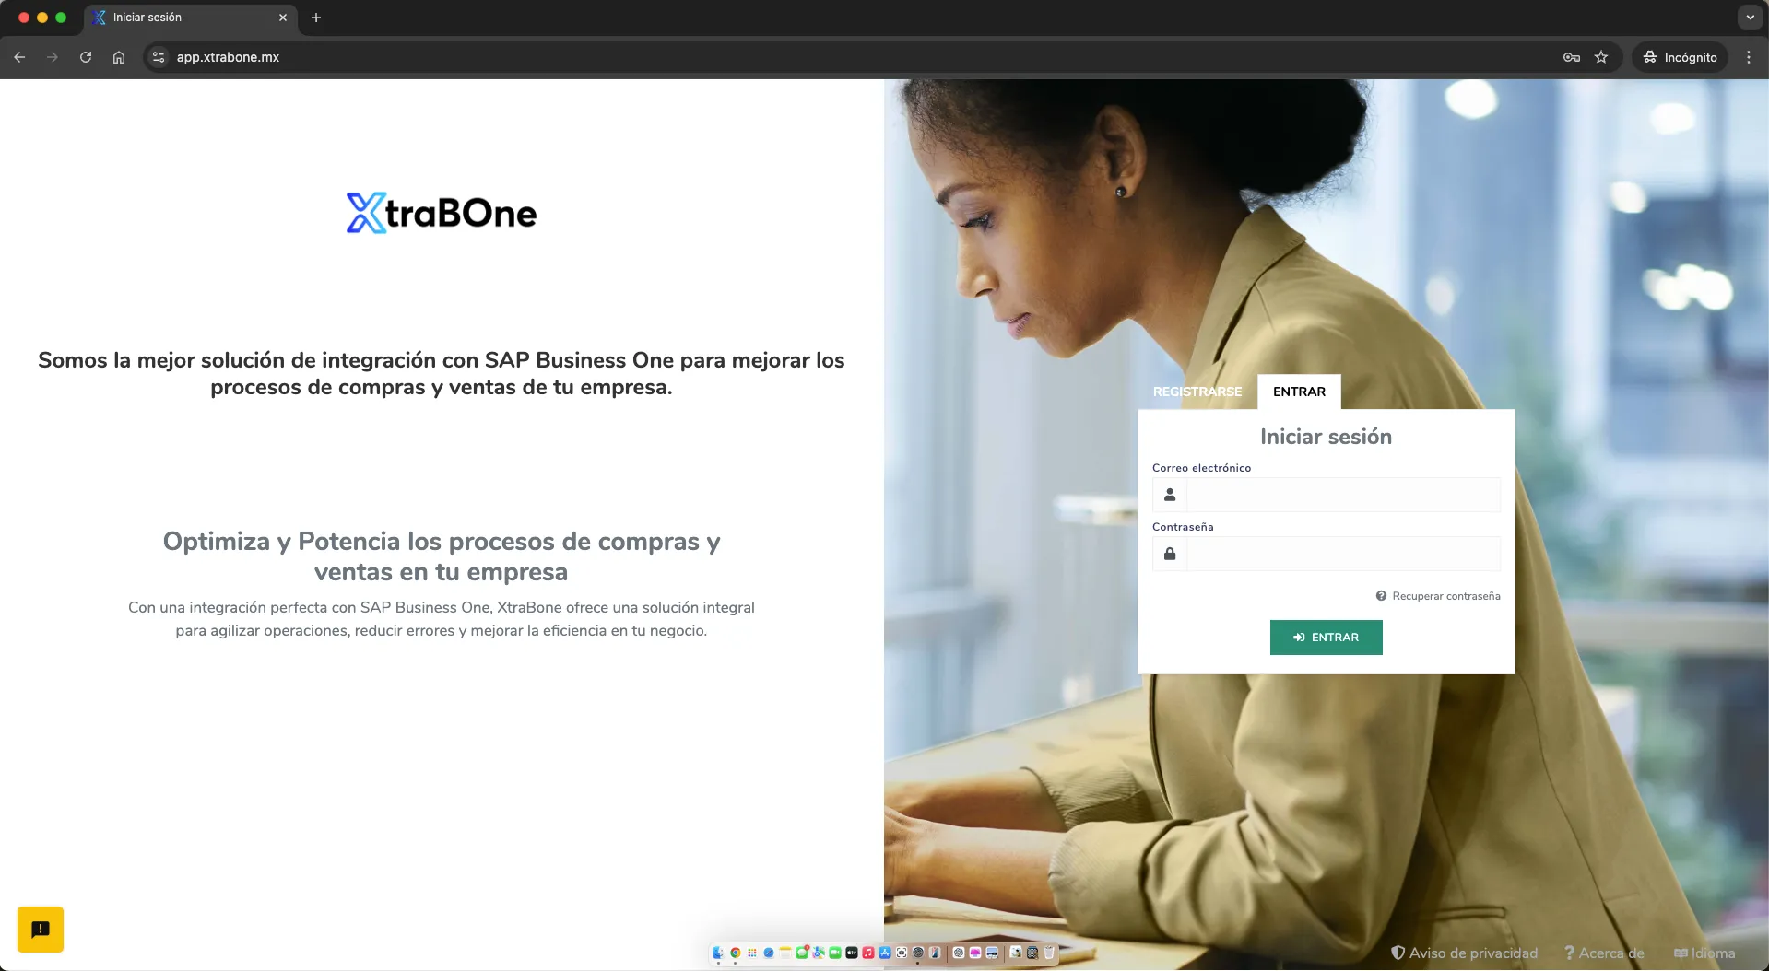Screen dimensions: 1769x971
Task: Click the padlock icon beside the password field
Action: tap(1169, 554)
